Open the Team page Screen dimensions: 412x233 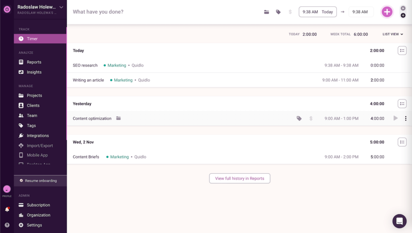click(x=32, y=115)
